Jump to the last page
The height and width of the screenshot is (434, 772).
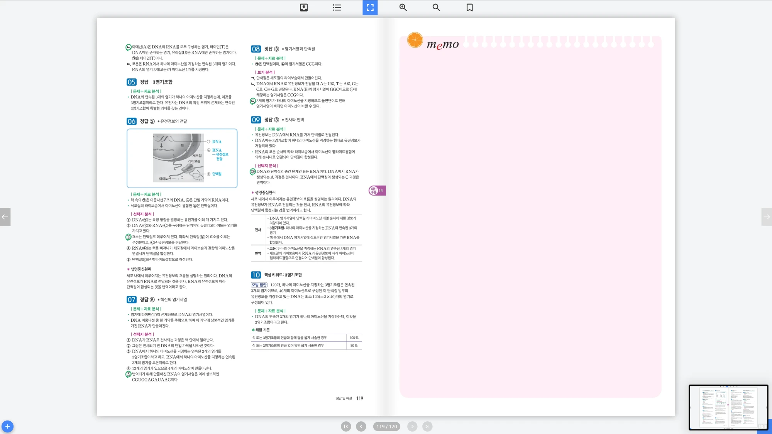click(427, 426)
